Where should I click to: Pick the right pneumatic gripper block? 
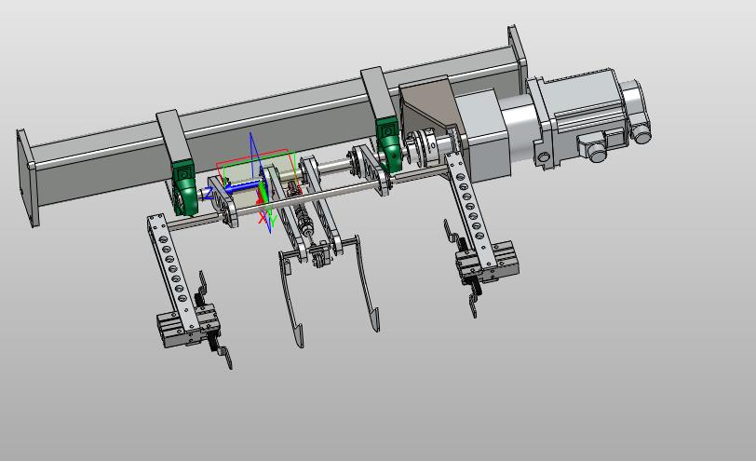(x=488, y=264)
